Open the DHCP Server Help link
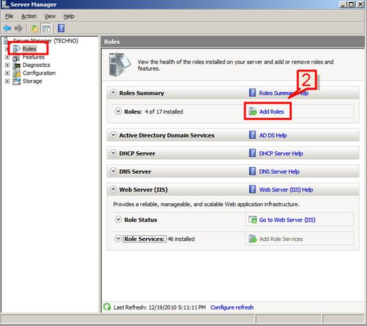 coord(281,153)
